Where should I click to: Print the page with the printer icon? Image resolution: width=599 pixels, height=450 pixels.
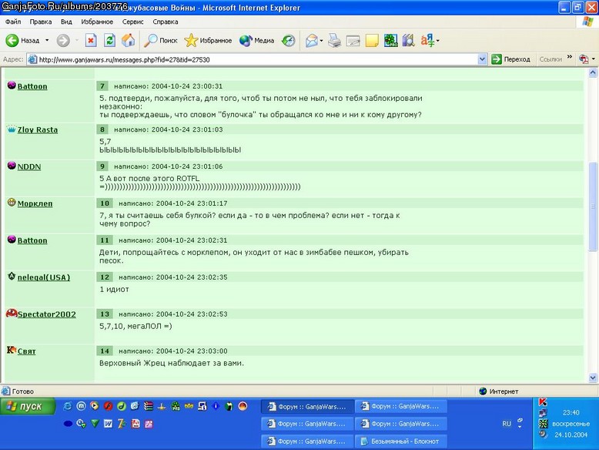(x=334, y=40)
